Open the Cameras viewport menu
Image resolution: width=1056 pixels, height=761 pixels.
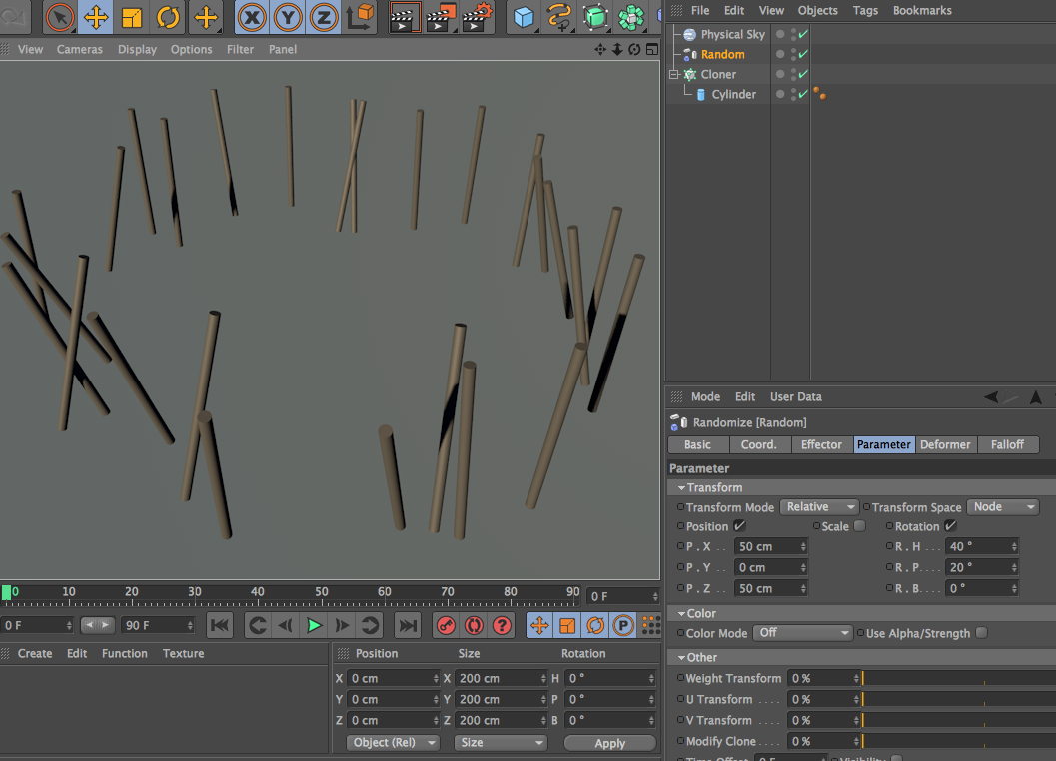(x=80, y=49)
